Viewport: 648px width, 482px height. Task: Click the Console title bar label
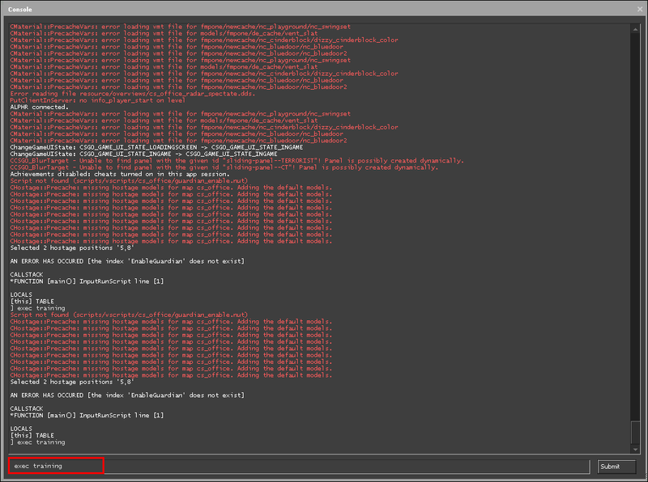[19, 9]
